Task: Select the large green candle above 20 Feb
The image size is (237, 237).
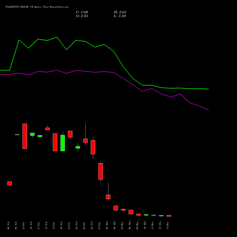Action: [63, 143]
